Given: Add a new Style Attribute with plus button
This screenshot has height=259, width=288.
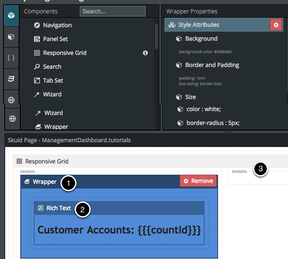Looking at the screenshot, I should (276, 25).
